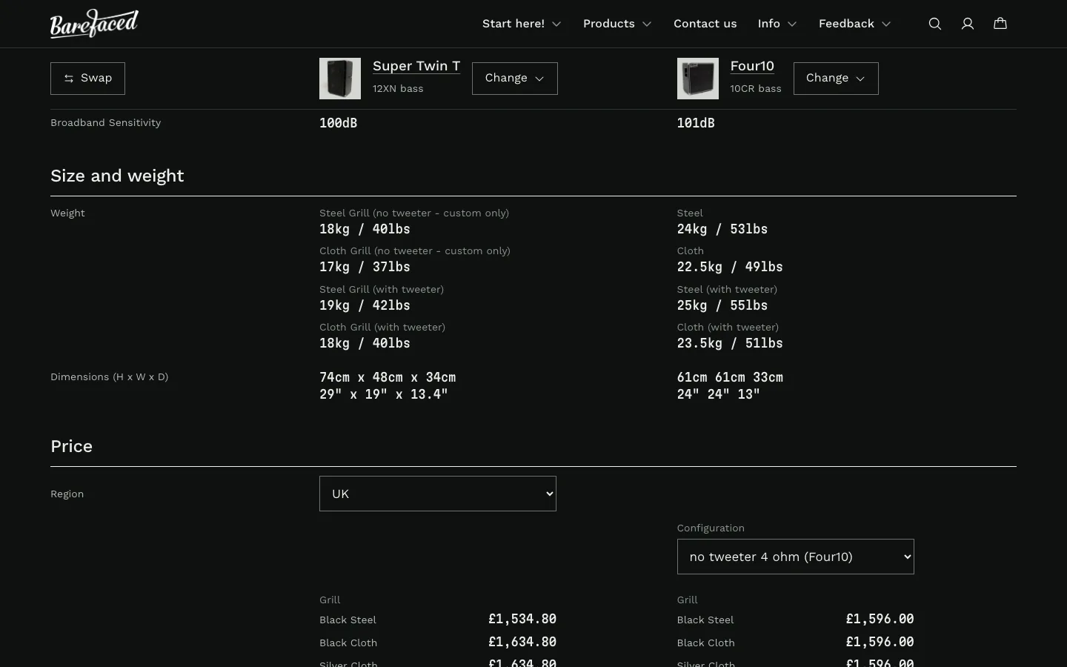
Task: Expand the Feedback menu
Action: pos(855,24)
